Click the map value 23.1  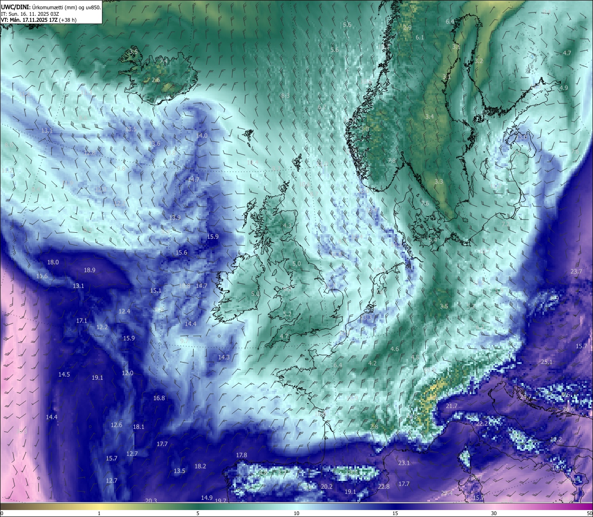pos(404,463)
